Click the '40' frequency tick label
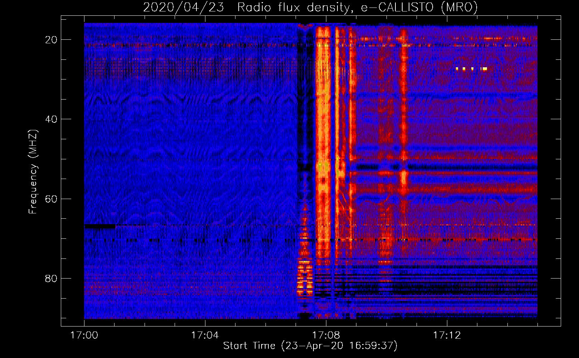579x358 pixels. point(51,119)
